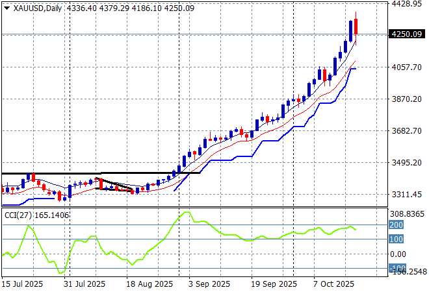Click the 31 Jul 2025 date label
429x292 pixels.
click(84, 284)
